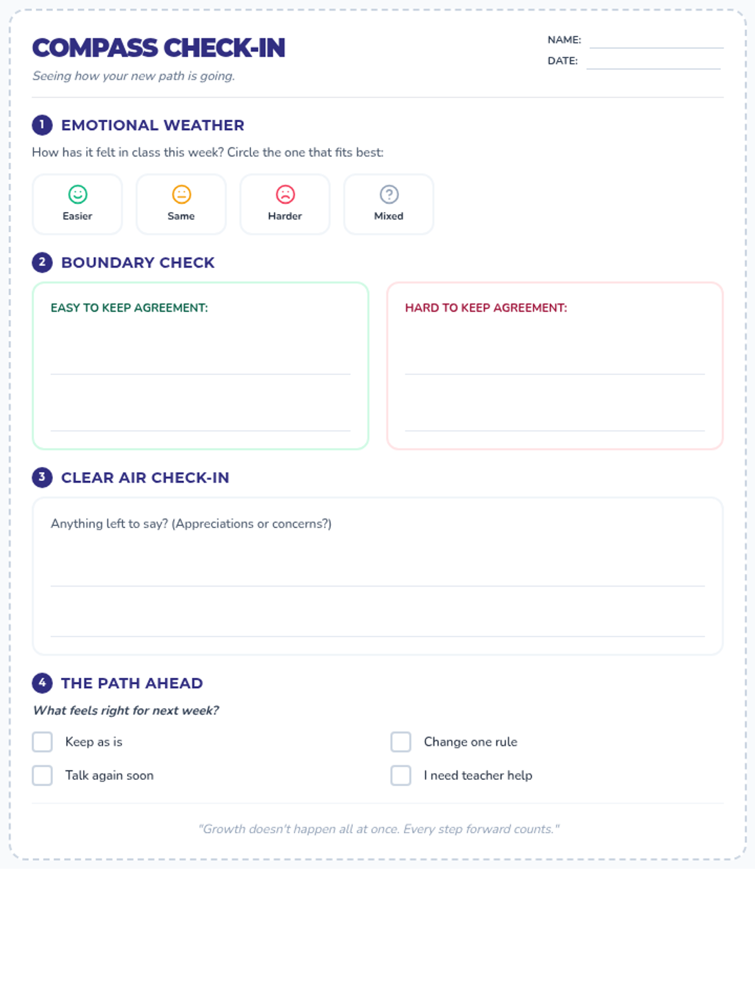Select the orange neutral Same face icon
The image size is (755, 1007).
(181, 194)
